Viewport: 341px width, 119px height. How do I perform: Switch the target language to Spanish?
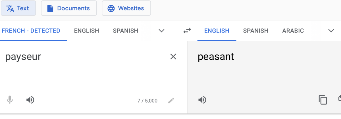point(255,31)
